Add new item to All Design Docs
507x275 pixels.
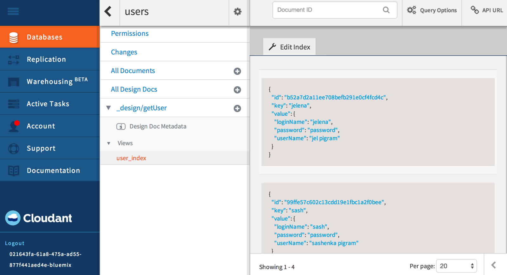[x=237, y=90]
